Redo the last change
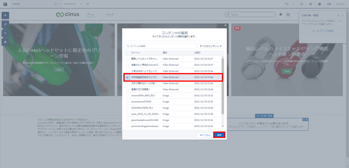 pyautogui.click(x=293, y=4)
